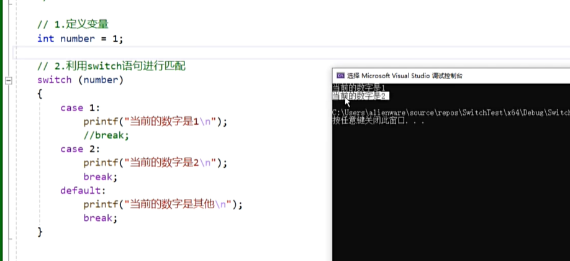Click the 'case 2:' label
The height and width of the screenshot is (261, 570).
point(80,149)
